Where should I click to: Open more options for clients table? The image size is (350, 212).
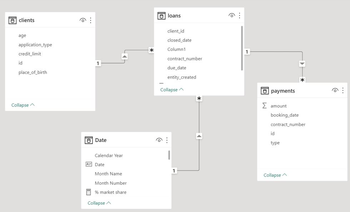tap(91, 20)
